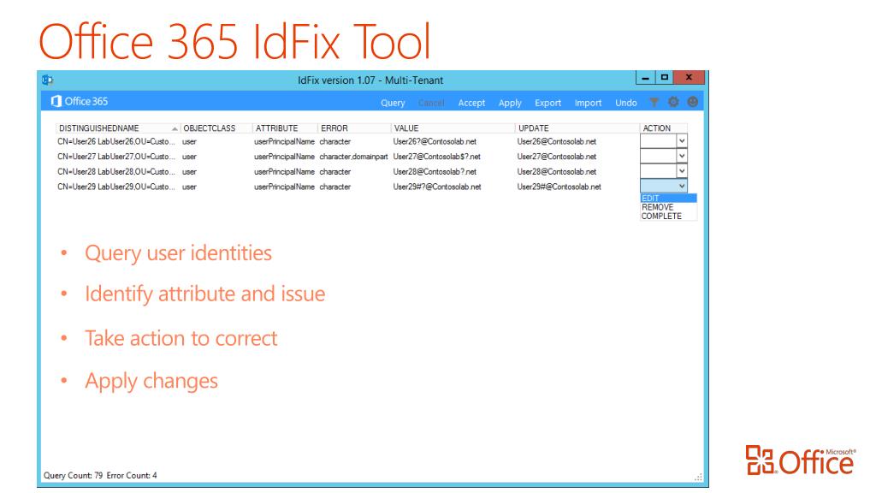This screenshot has width=876, height=493.
Task: Click the window resize grip corner
Action: 698,477
